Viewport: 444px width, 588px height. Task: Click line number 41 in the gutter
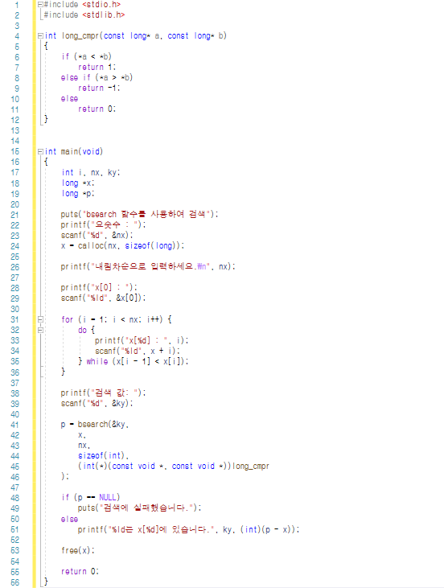coord(15,425)
